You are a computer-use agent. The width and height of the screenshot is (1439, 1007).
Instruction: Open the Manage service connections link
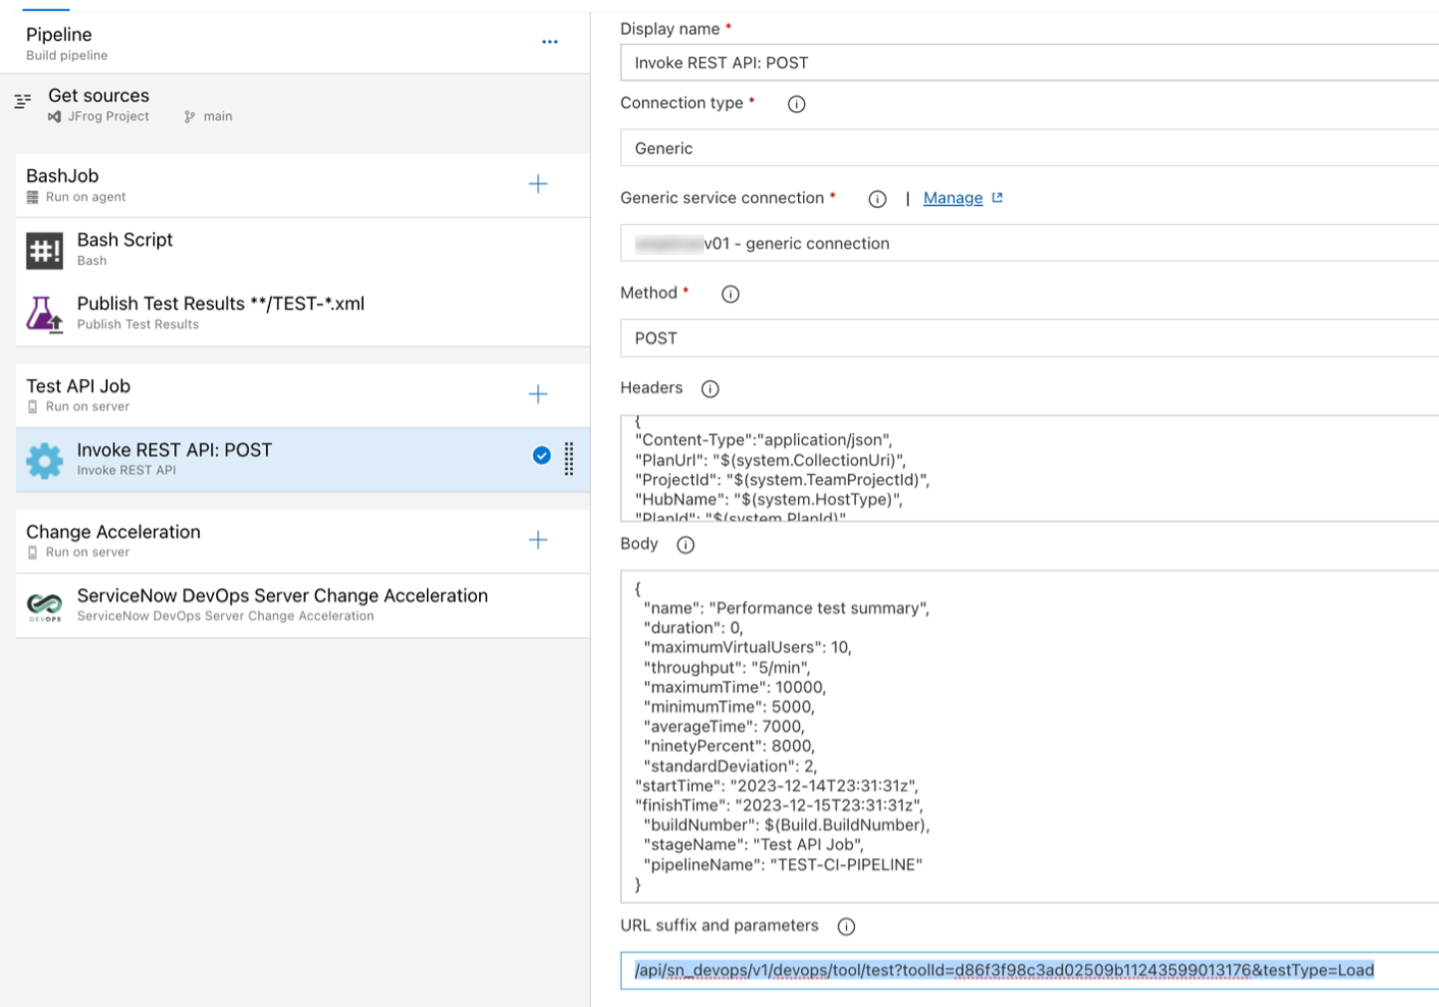(953, 198)
